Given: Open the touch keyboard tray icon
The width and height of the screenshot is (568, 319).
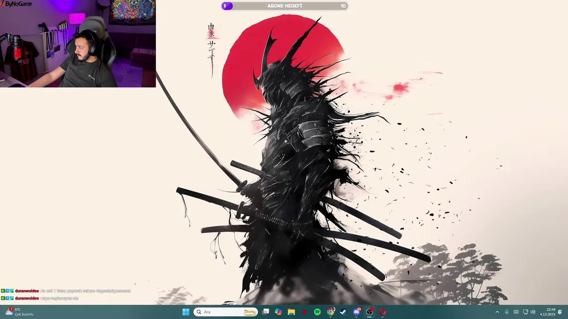Looking at the screenshot, I should pyautogui.click(x=516, y=312).
